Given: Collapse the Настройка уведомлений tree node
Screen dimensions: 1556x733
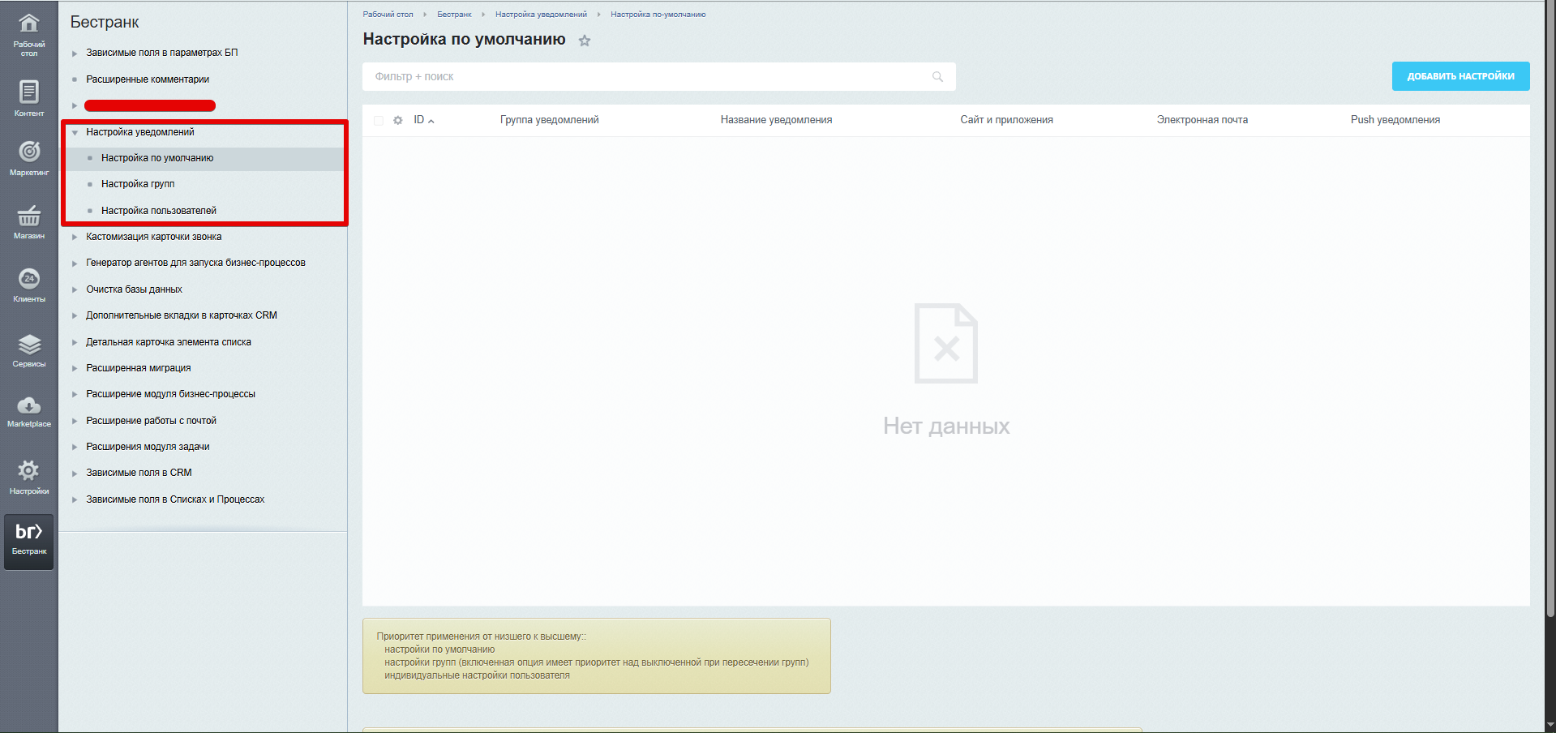Looking at the screenshot, I should (75, 132).
